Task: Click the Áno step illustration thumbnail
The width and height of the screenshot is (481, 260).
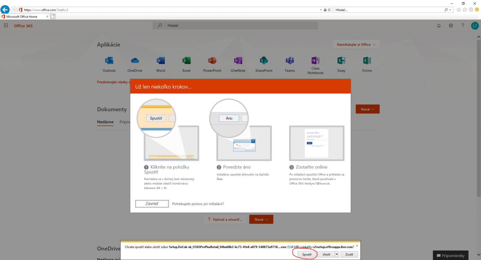Action: [x=240, y=130]
